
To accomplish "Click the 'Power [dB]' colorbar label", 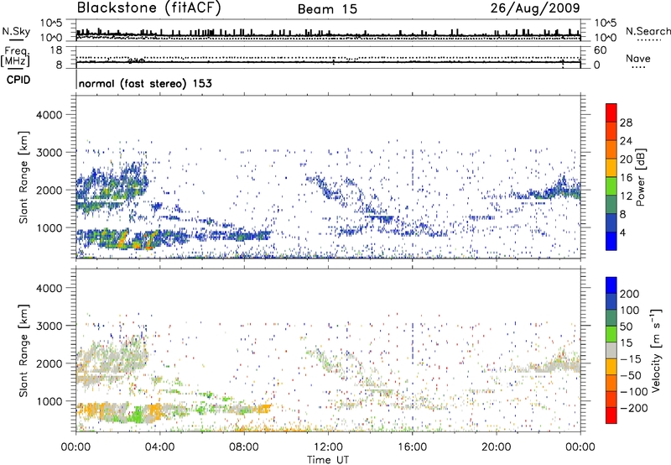I will pyautogui.click(x=640, y=177).
